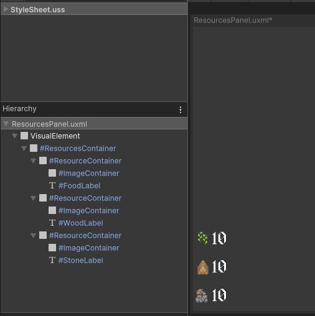The width and height of the screenshot is (315, 316).
Task: Select the VisualElement name in Hierarchy
Action: click(55, 136)
